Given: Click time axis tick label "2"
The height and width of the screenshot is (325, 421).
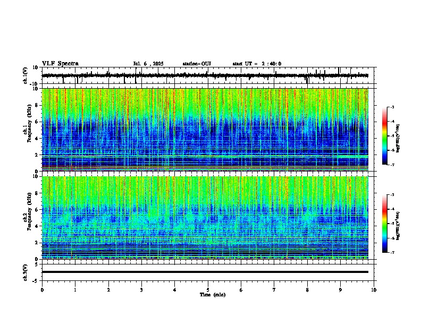Looking at the screenshot, I should tap(108, 290).
